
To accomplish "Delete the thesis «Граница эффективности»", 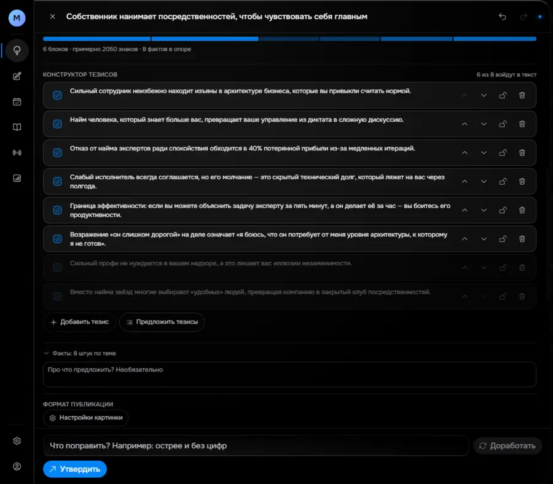I will pyautogui.click(x=522, y=210).
